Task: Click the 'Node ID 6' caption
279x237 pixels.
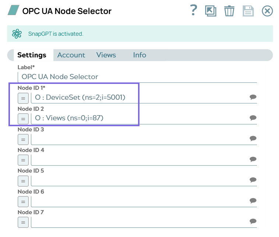Action: click(31, 192)
